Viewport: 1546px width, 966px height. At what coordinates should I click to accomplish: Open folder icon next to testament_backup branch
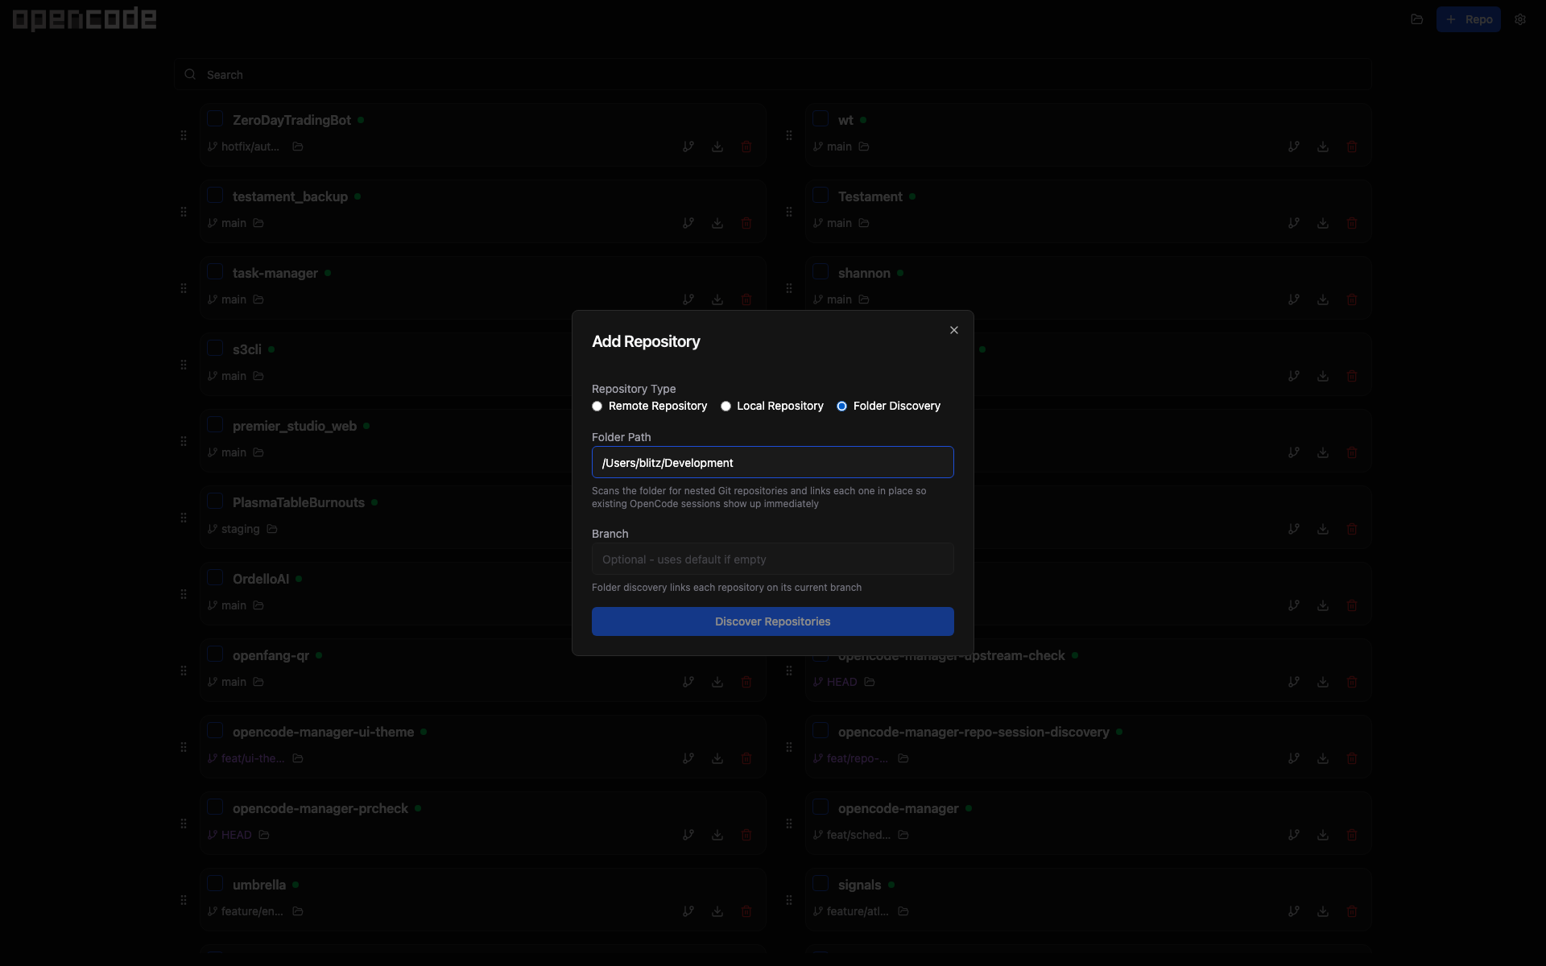258,223
